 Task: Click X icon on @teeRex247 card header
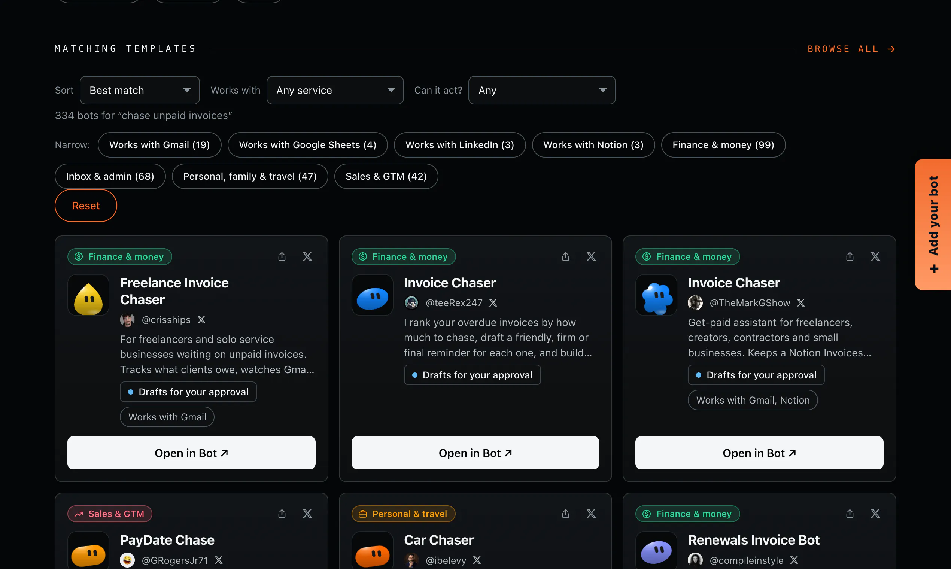(591, 256)
